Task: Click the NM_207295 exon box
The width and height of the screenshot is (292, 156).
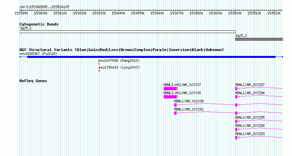Action: click(x=236, y=121)
